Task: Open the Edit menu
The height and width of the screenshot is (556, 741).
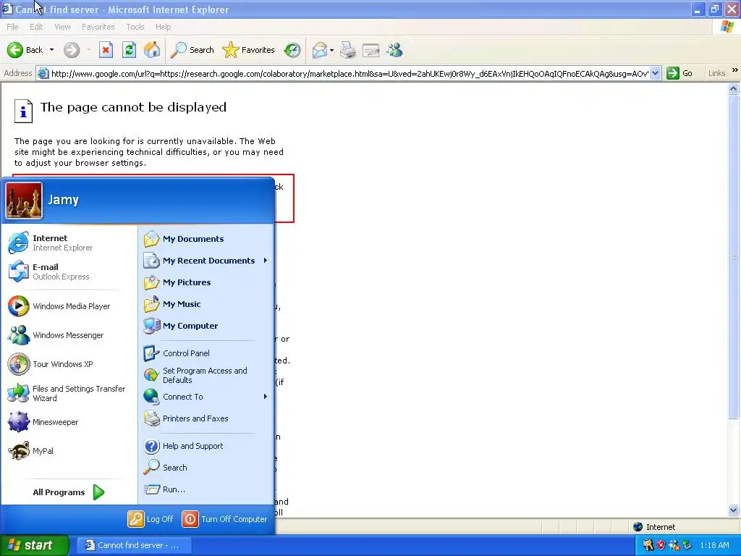Action: [x=36, y=27]
